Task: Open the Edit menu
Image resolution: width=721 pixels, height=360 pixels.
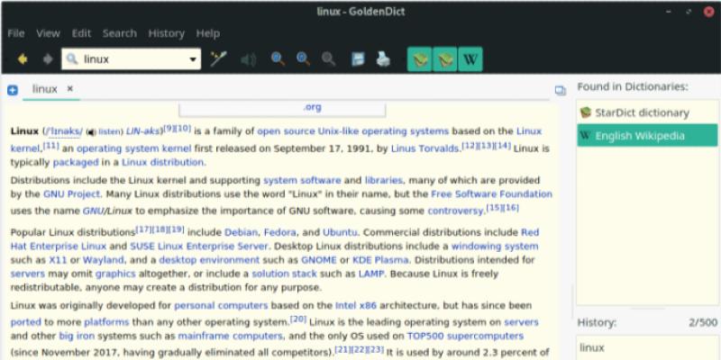Action: coord(81,33)
